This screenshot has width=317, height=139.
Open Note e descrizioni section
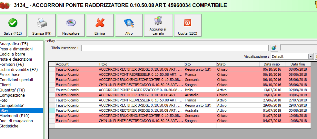point(16,59)
